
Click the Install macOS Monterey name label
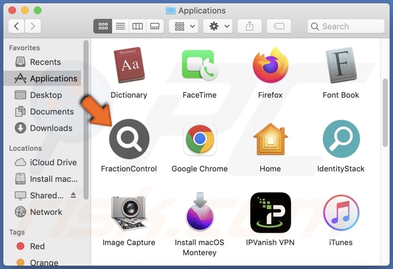pos(199,248)
